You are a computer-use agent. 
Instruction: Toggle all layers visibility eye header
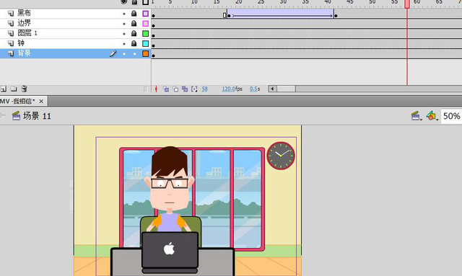point(124,2)
